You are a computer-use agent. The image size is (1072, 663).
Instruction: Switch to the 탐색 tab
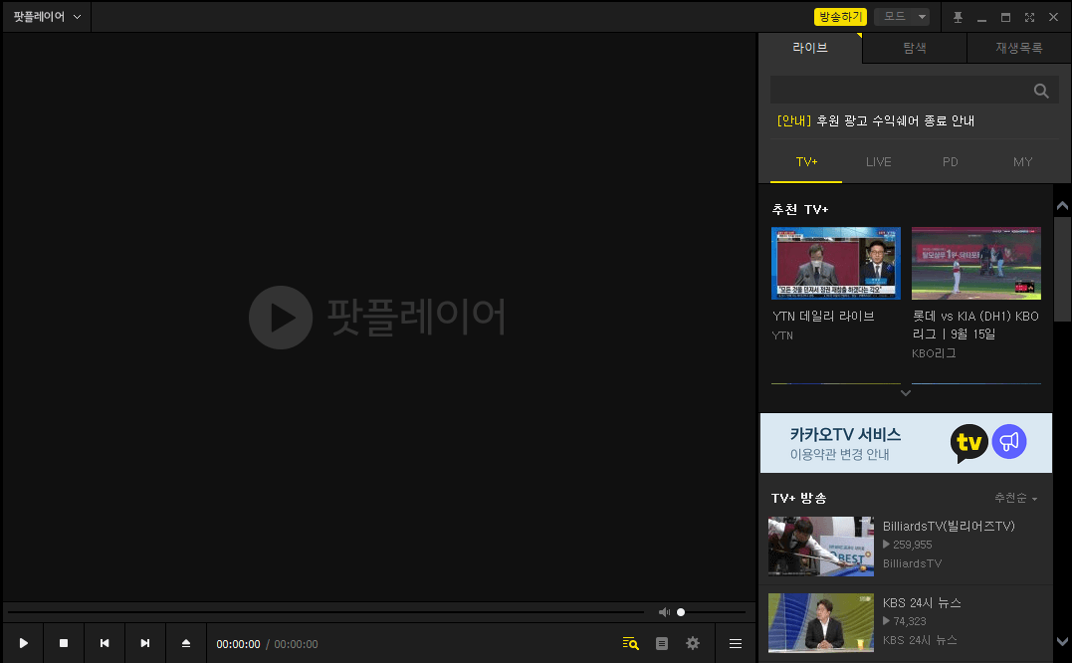[x=915, y=48]
